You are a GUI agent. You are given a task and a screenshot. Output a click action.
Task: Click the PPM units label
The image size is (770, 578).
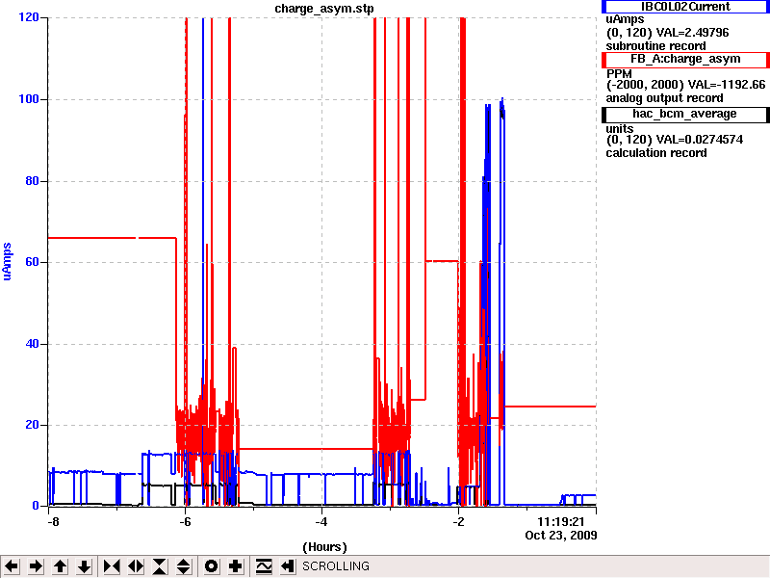pos(619,74)
